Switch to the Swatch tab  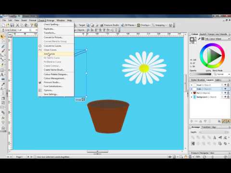point(203,34)
